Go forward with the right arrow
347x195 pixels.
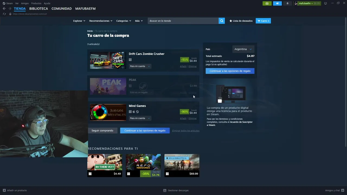click(x=10, y=9)
